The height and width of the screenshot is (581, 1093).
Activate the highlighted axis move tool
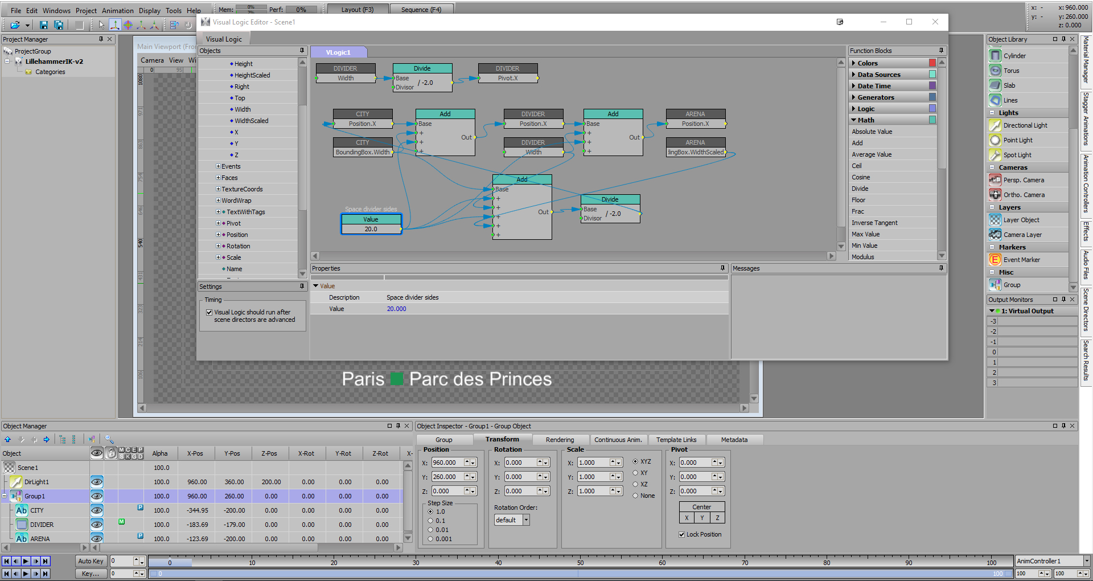[x=114, y=25]
